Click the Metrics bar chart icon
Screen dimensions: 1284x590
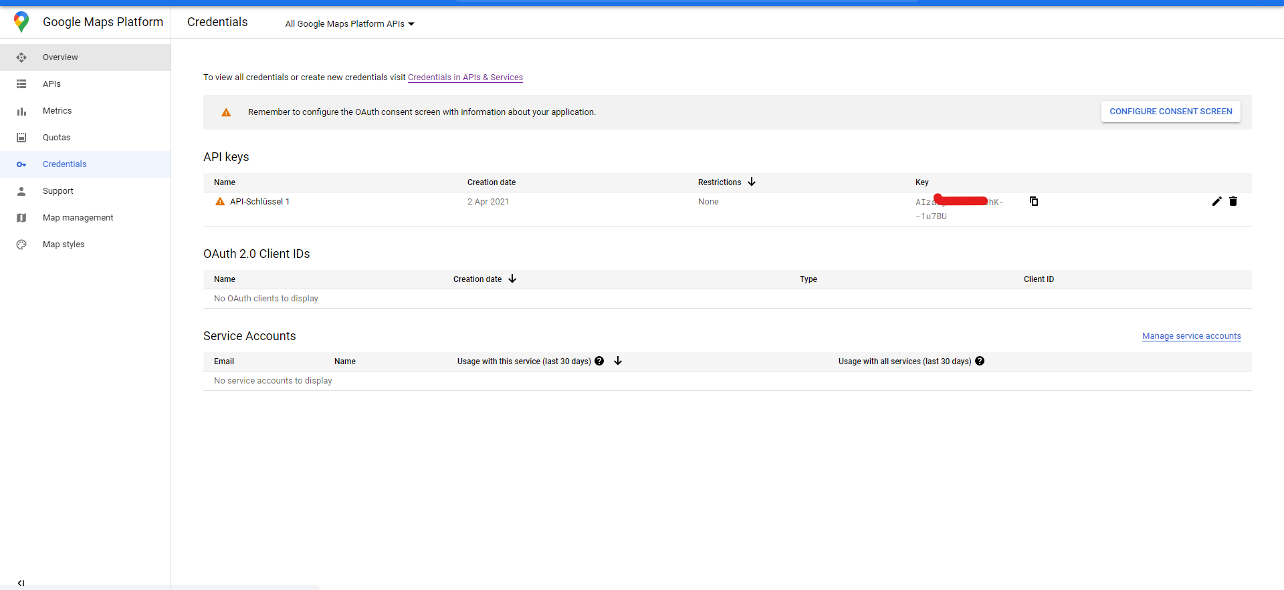click(x=21, y=112)
